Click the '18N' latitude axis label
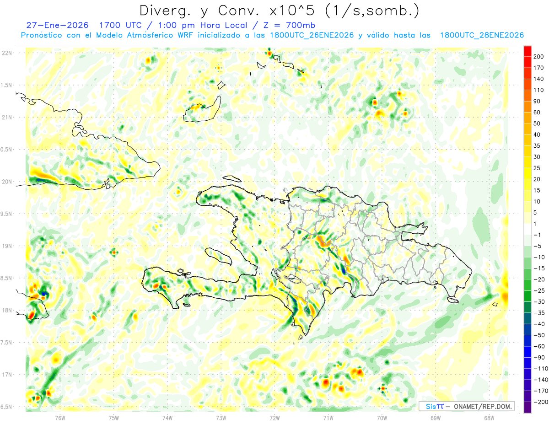This screenshot has height=424, width=549. pos(8,311)
